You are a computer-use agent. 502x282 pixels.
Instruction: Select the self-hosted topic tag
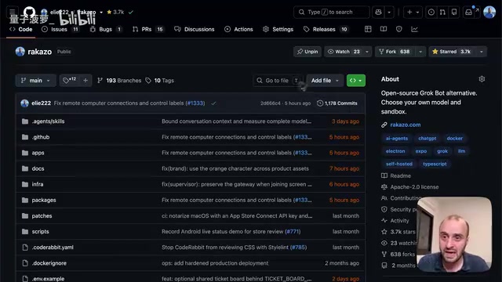tap(399, 164)
